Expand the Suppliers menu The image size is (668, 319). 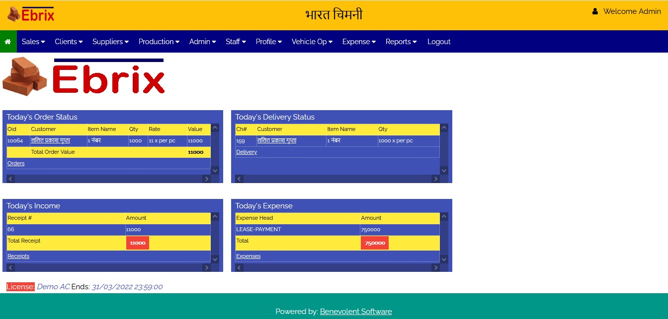[x=110, y=42]
